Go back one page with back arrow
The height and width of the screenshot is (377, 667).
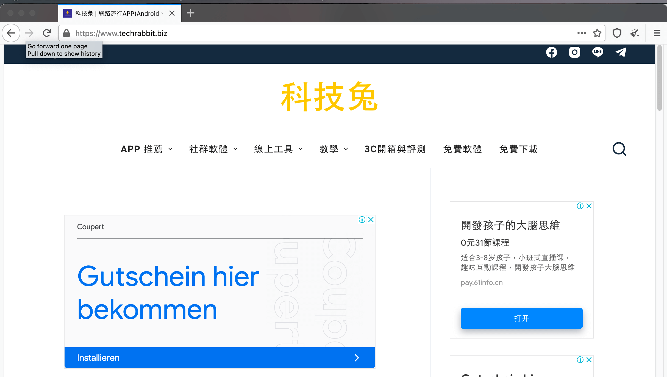coord(11,33)
